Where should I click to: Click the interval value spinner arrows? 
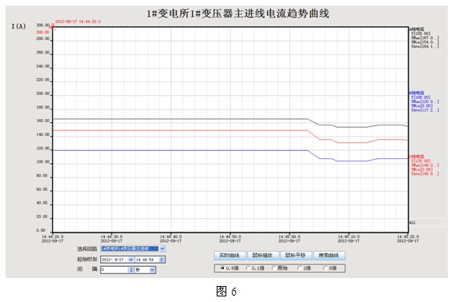tap(131, 270)
